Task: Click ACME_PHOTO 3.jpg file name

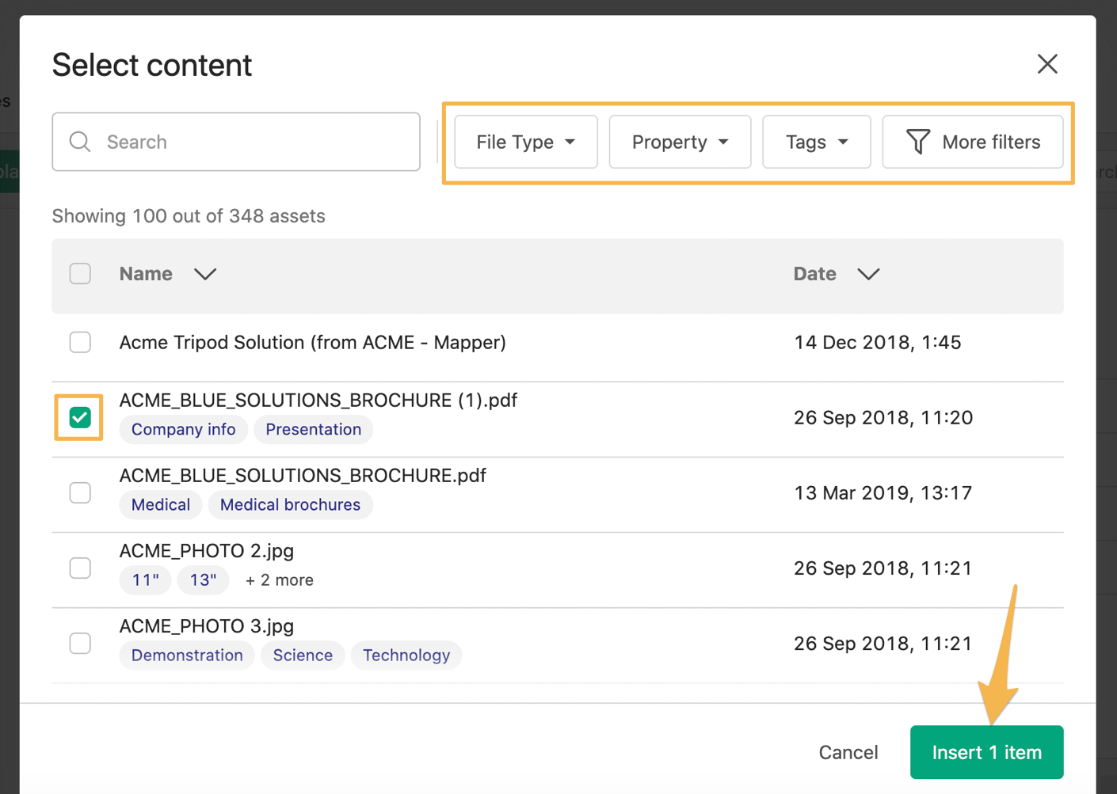Action: click(207, 625)
